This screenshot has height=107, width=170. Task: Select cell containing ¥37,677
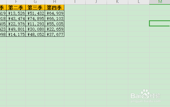tap(54, 34)
